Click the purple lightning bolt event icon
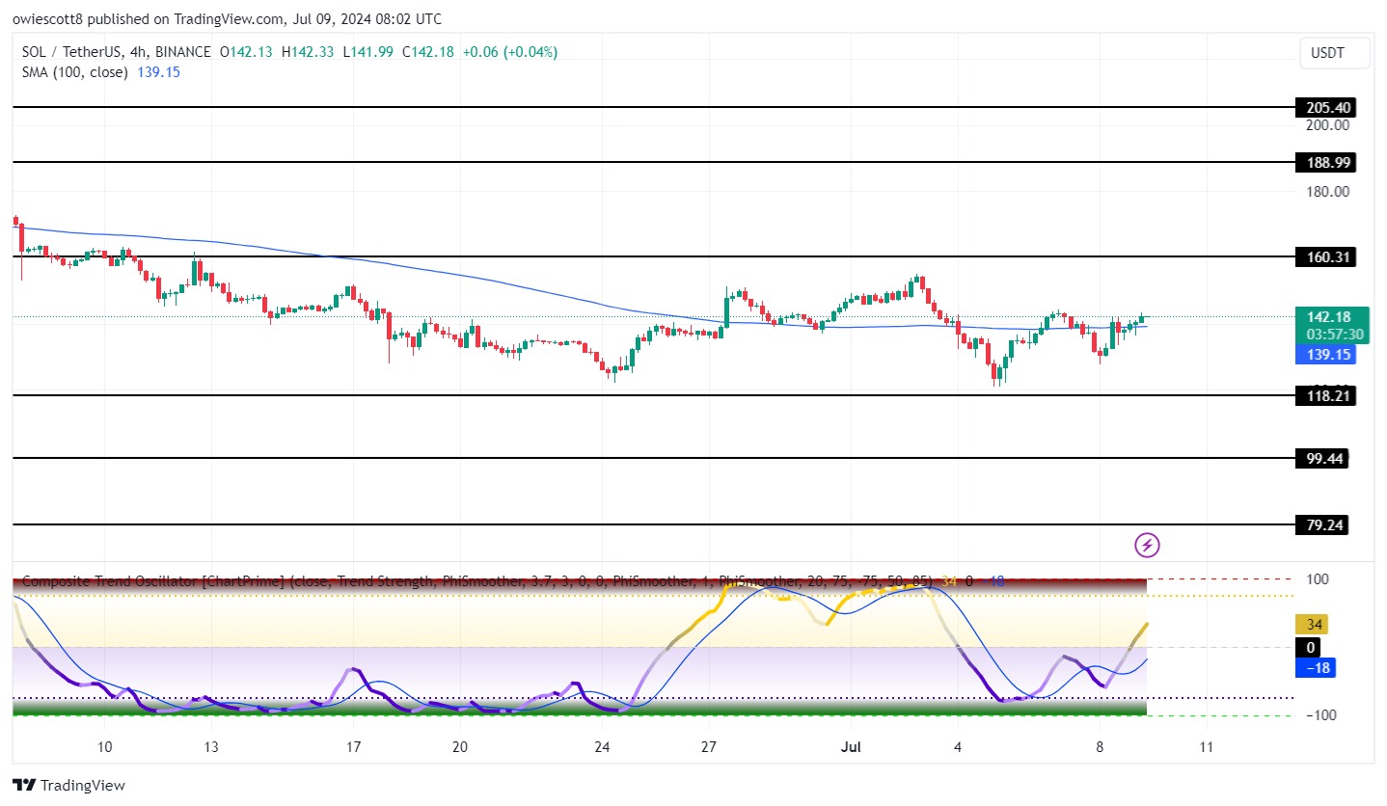 pyautogui.click(x=1147, y=546)
